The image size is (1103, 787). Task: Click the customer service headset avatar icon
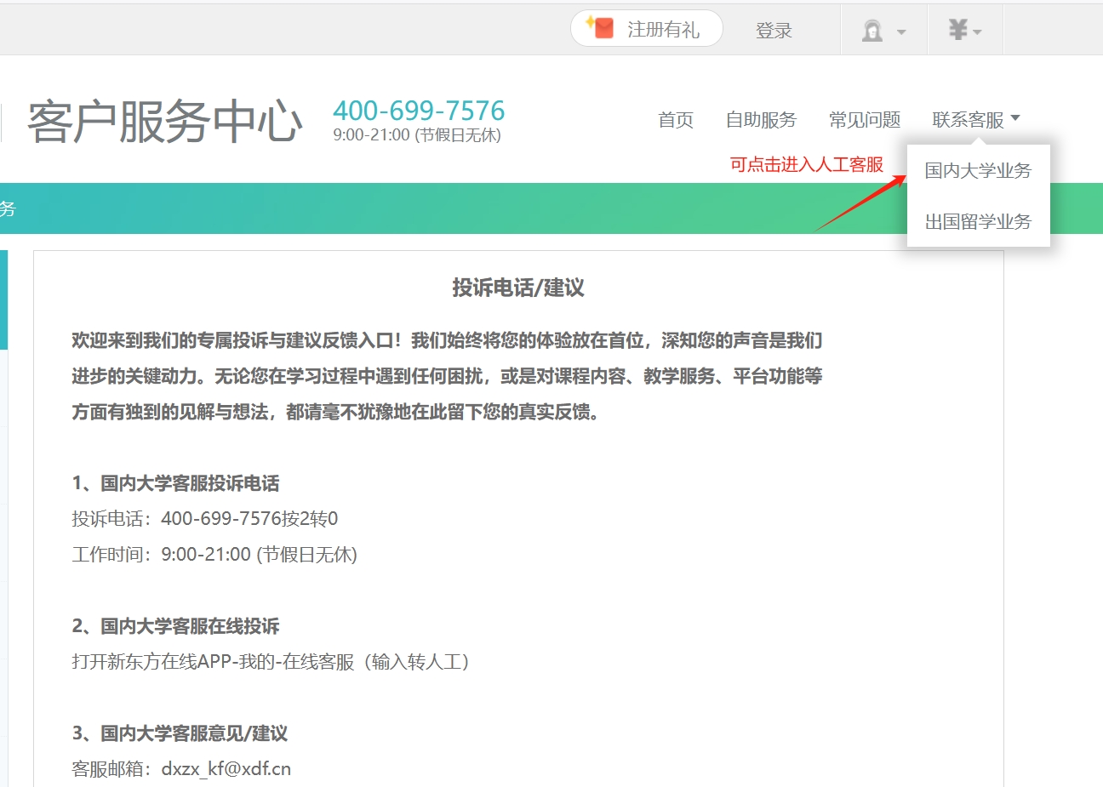[x=872, y=31]
